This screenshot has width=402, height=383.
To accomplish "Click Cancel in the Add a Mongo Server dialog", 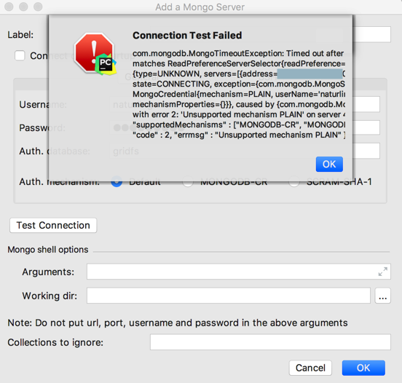I will point(310,368).
